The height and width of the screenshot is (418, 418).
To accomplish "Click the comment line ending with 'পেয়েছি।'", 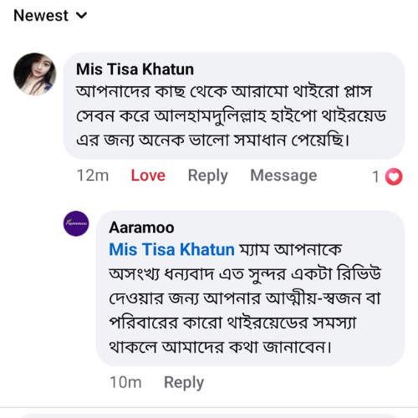I will click(213, 140).
